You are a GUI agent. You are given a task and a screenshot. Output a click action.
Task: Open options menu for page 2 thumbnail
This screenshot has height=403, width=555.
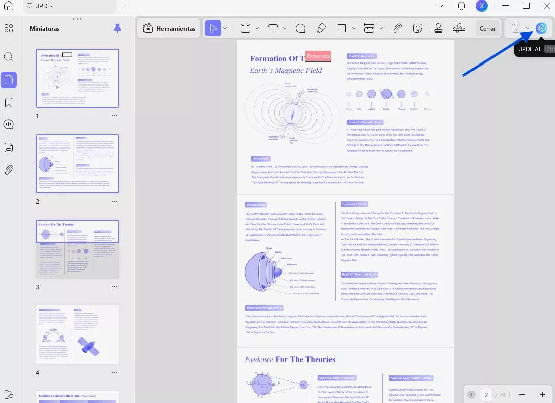[x=115, y=201]
